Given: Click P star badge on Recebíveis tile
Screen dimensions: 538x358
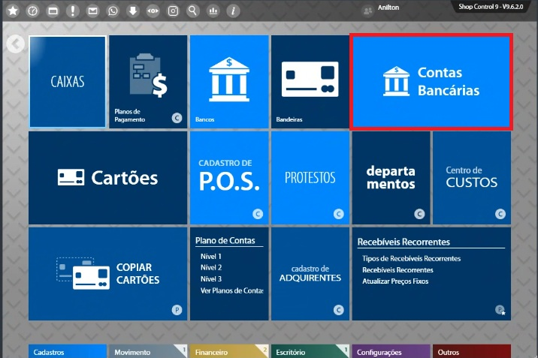Looking at the screenshot, I should coord(500,310).
